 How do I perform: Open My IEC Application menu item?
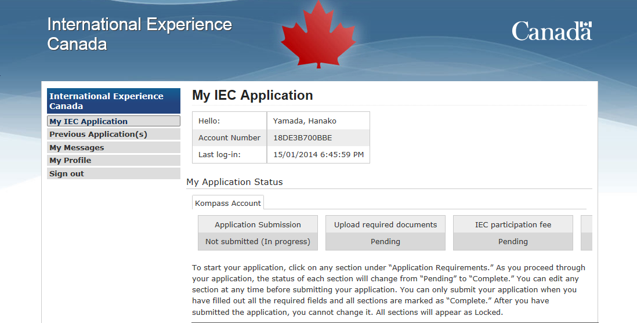click(x=113, y=121)
